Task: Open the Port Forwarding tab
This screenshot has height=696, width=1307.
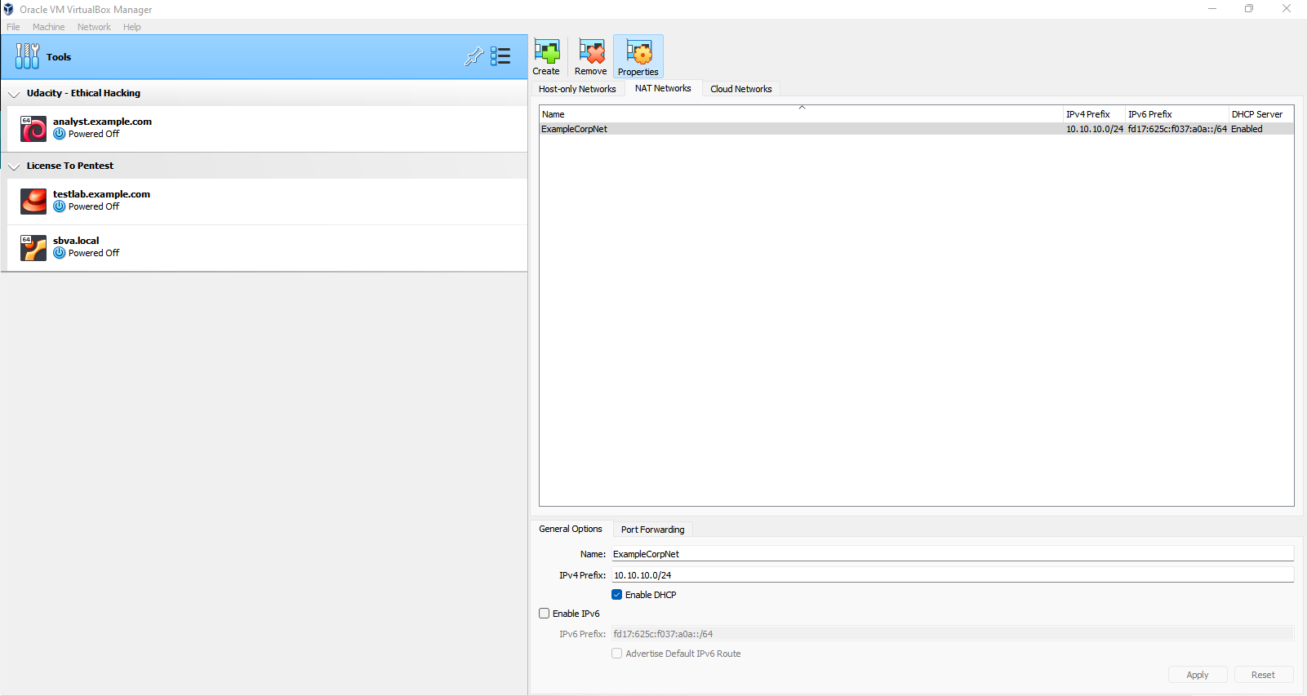Action: [653, 530]
